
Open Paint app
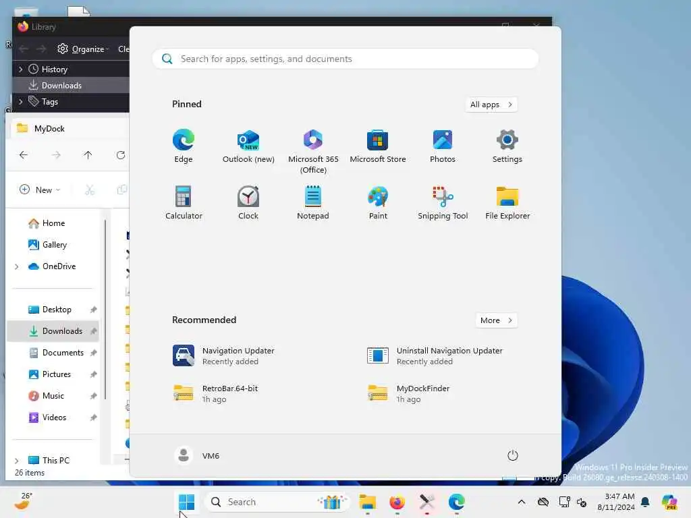point(378,202)
